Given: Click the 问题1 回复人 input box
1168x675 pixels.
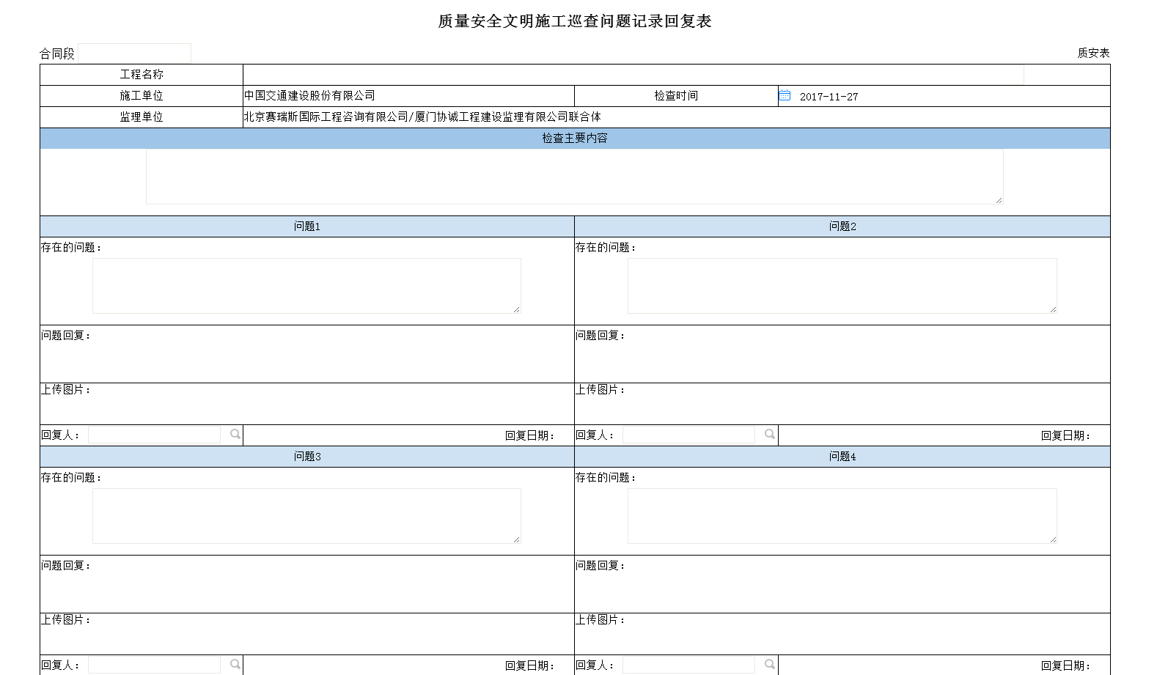Looking at the screenshot, I should (x=154, y=435).
